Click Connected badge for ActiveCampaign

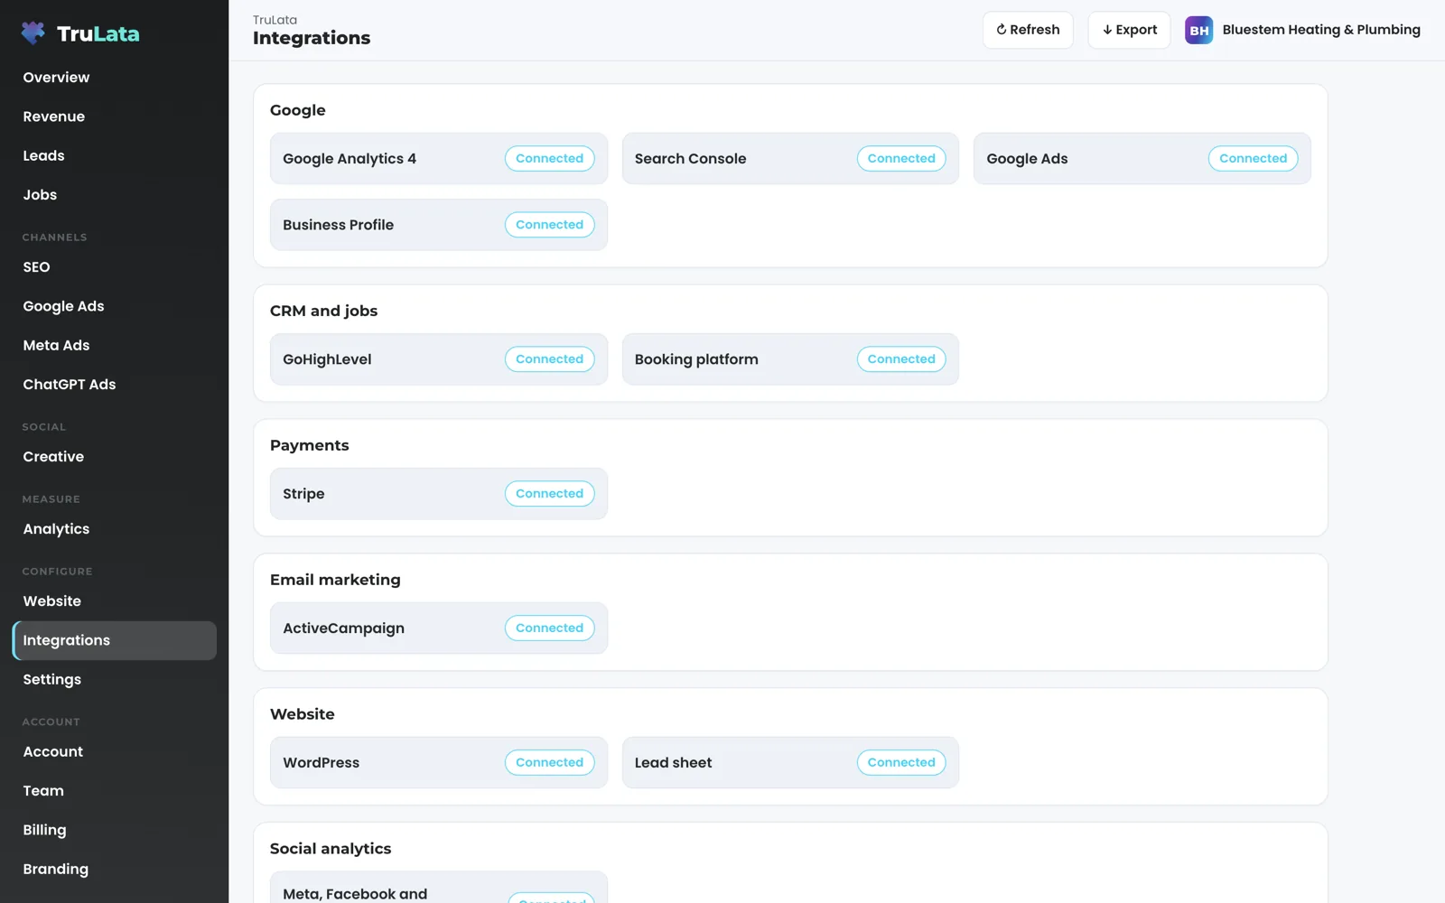(549, 628)
